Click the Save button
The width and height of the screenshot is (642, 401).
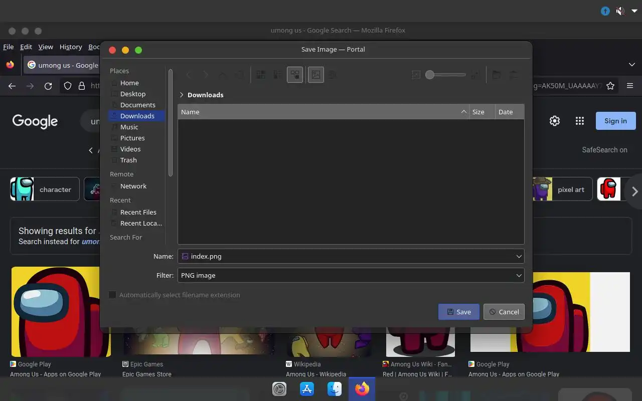pyautogui.click(x=458, y=312)
